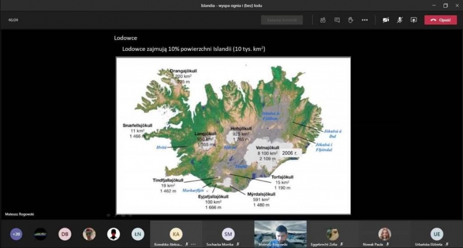Select the DB participant avatar
Image resolution: width=463 pixels, height=248 pixels.
click(x=65, y=234)
